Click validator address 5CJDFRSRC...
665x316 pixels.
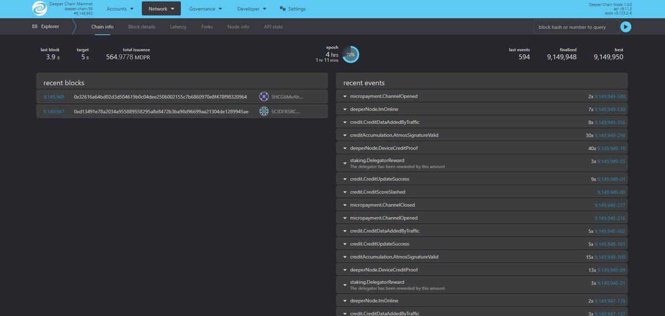coord(285,111)
